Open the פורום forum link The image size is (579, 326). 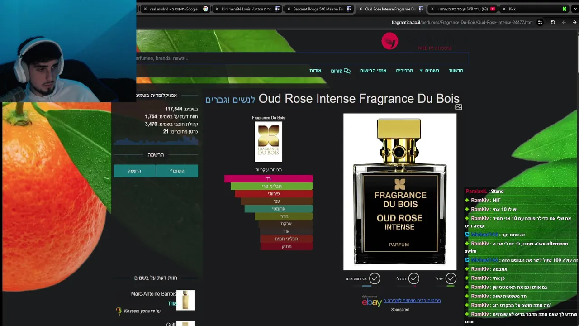[x=341, y=71]
